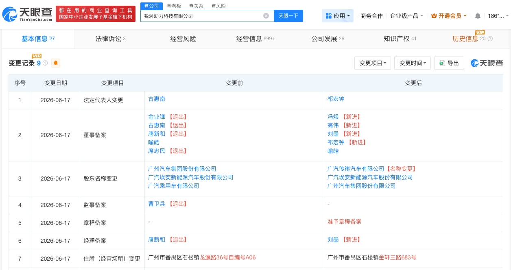The width and height of the screenshot is (511, 270).
Task: Click the 准予章程备案 text
Action: pyautogui.click(x=344, y=222)
